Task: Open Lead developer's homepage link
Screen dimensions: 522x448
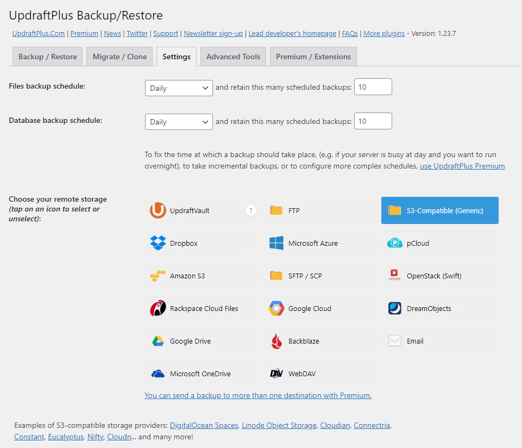Action: 292,33
